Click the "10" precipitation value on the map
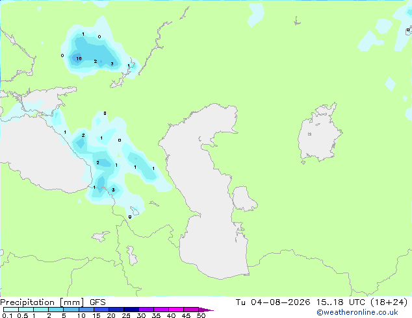This screenshot has height=318, width=412. (x=79, y=58)
